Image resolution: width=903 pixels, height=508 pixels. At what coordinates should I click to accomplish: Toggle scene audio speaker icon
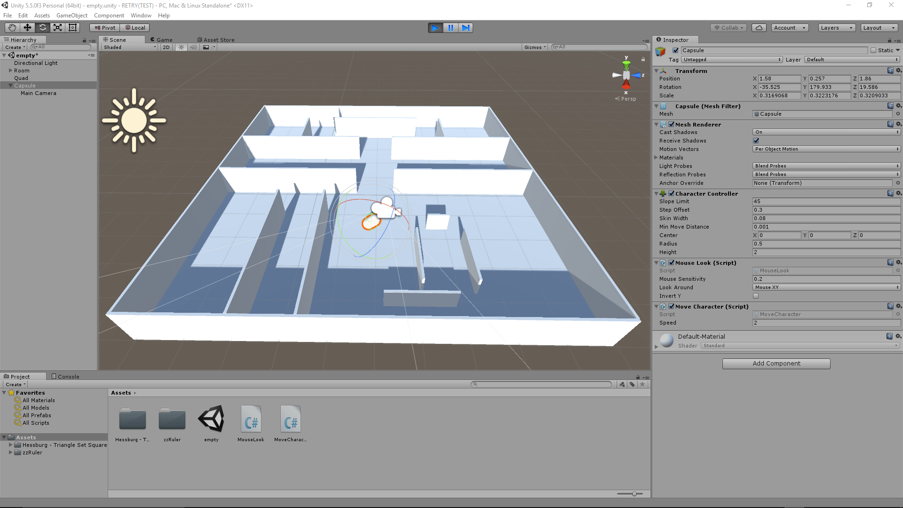193,47
